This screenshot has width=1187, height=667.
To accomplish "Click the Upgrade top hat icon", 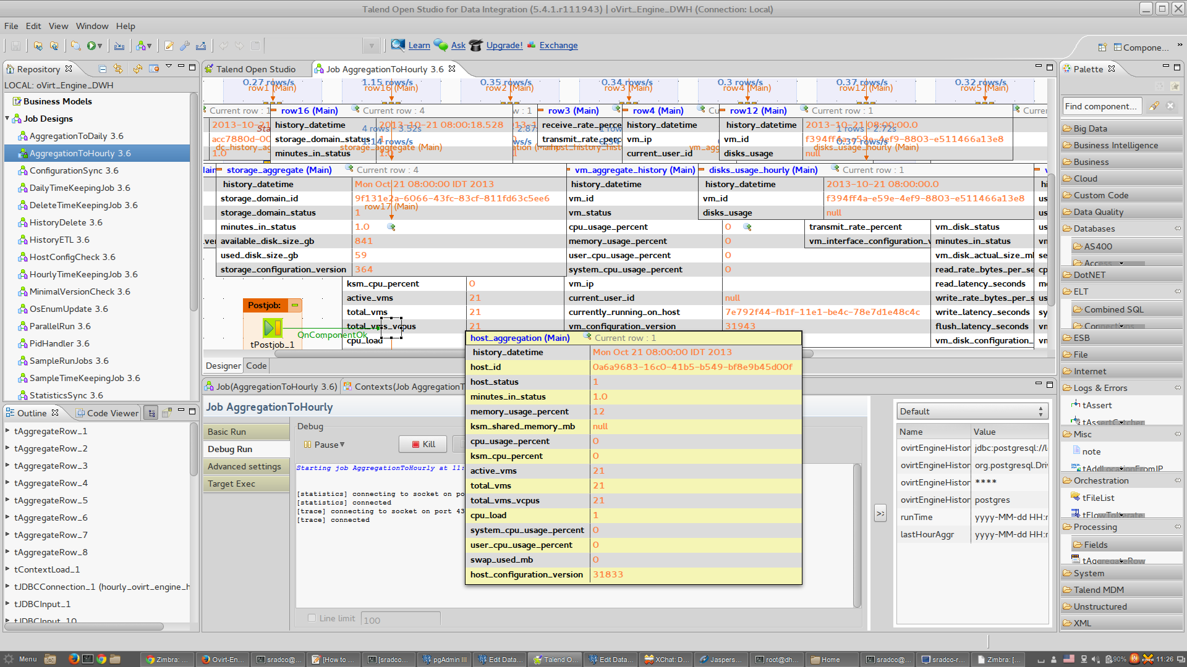I will pyautogui.click(x=476, y=45).
